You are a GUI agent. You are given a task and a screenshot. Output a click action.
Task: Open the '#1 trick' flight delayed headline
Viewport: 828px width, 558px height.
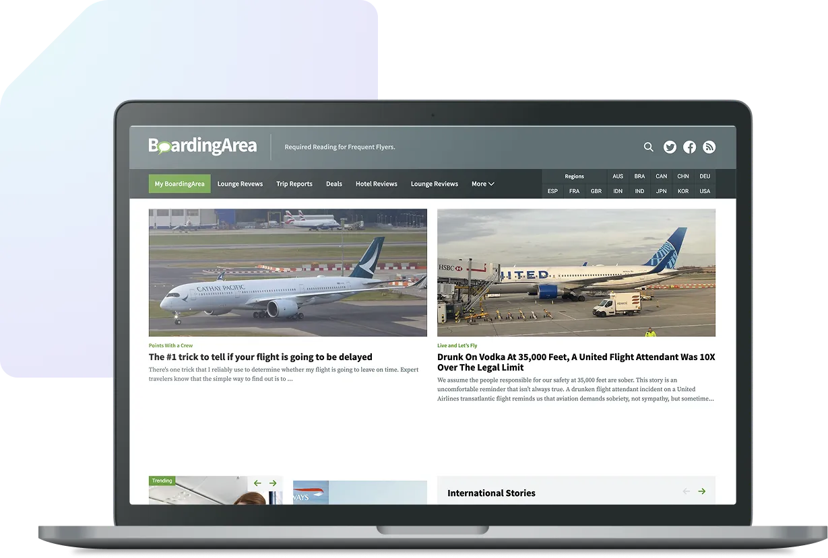261,357
